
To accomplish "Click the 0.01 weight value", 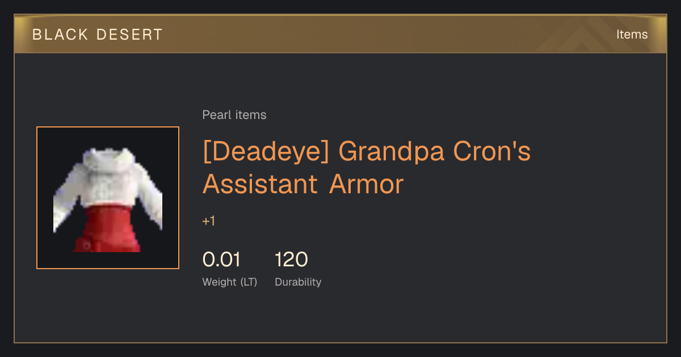I will pos(221,260).
